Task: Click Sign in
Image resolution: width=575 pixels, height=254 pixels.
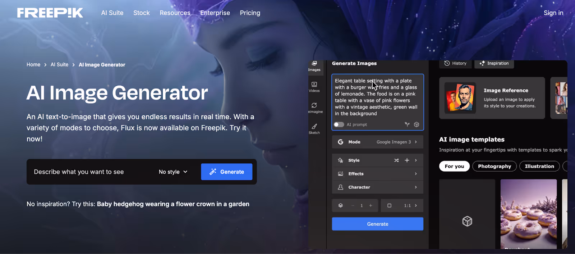Action: pos(553,13)
